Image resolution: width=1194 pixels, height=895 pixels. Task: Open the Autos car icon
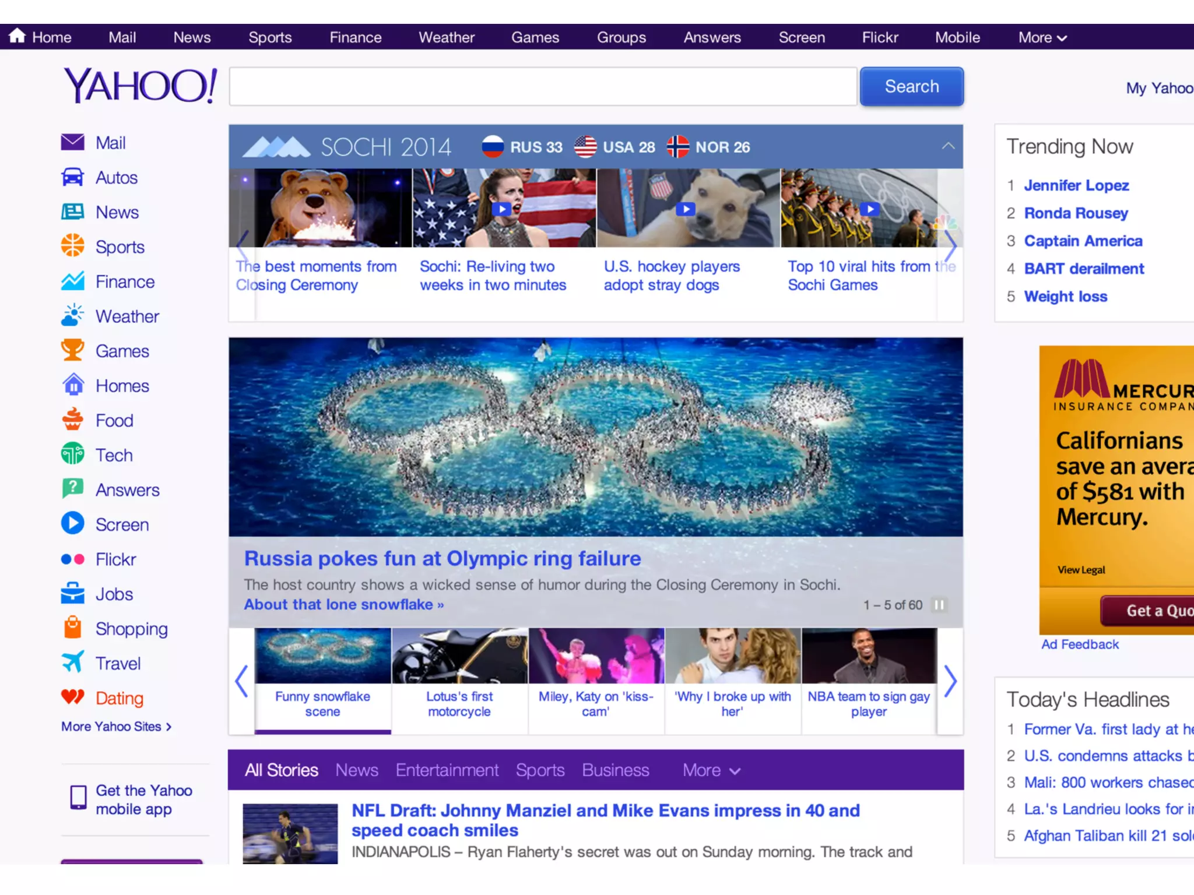(72, 177)
